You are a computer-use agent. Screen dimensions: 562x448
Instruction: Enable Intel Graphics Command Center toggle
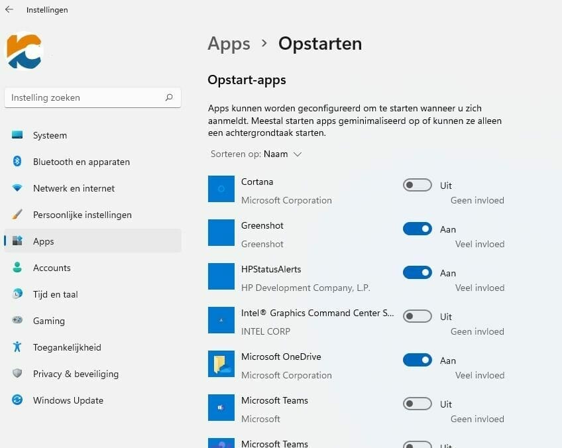[x=418, y=316]
